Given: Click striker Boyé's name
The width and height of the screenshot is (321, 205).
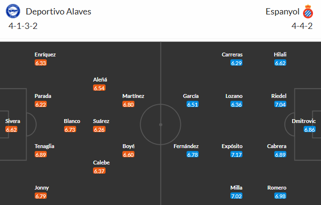Looking at the screenshot, I should (x=129, y=146).
